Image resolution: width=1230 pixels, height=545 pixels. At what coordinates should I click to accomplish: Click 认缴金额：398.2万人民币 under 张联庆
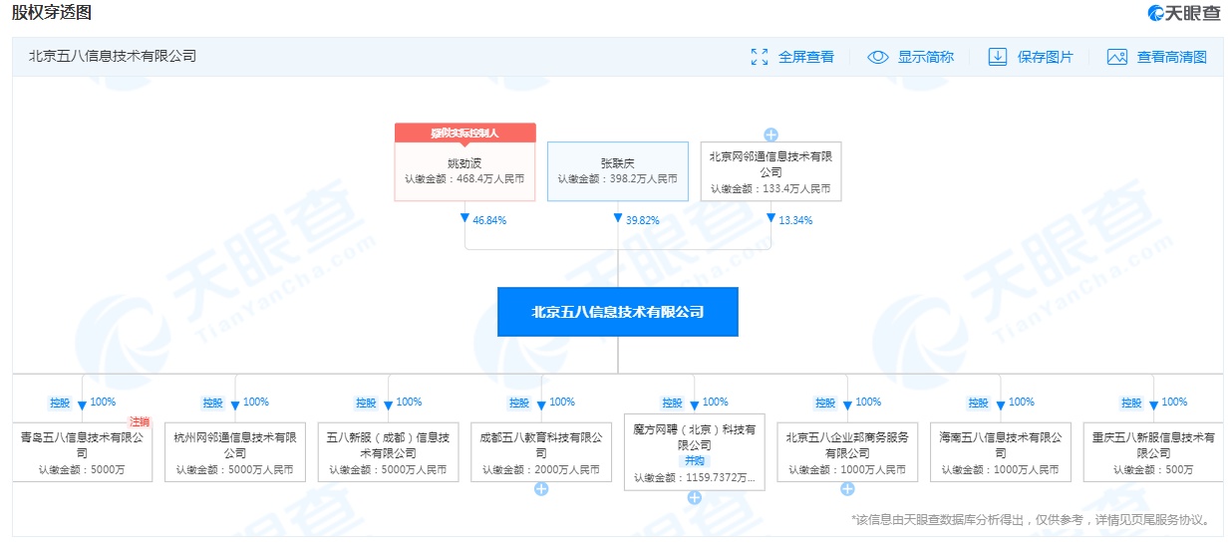click(618, 179)
